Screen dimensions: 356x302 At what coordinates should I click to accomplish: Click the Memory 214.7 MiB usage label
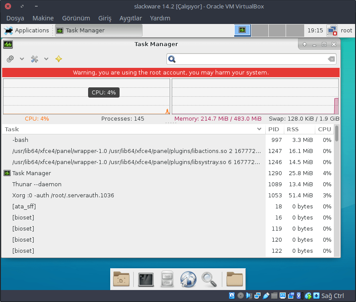point(218,119)
